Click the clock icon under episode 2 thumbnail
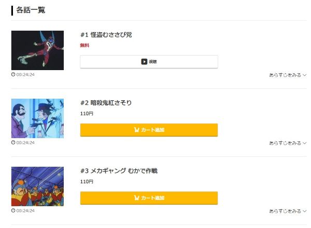This screenshot has width=311, height=228. coord(13,142)
